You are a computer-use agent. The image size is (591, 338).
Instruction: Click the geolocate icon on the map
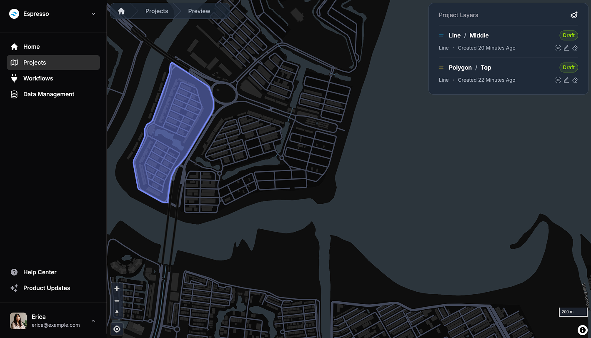pyautogui.click(x=117, y=329)
